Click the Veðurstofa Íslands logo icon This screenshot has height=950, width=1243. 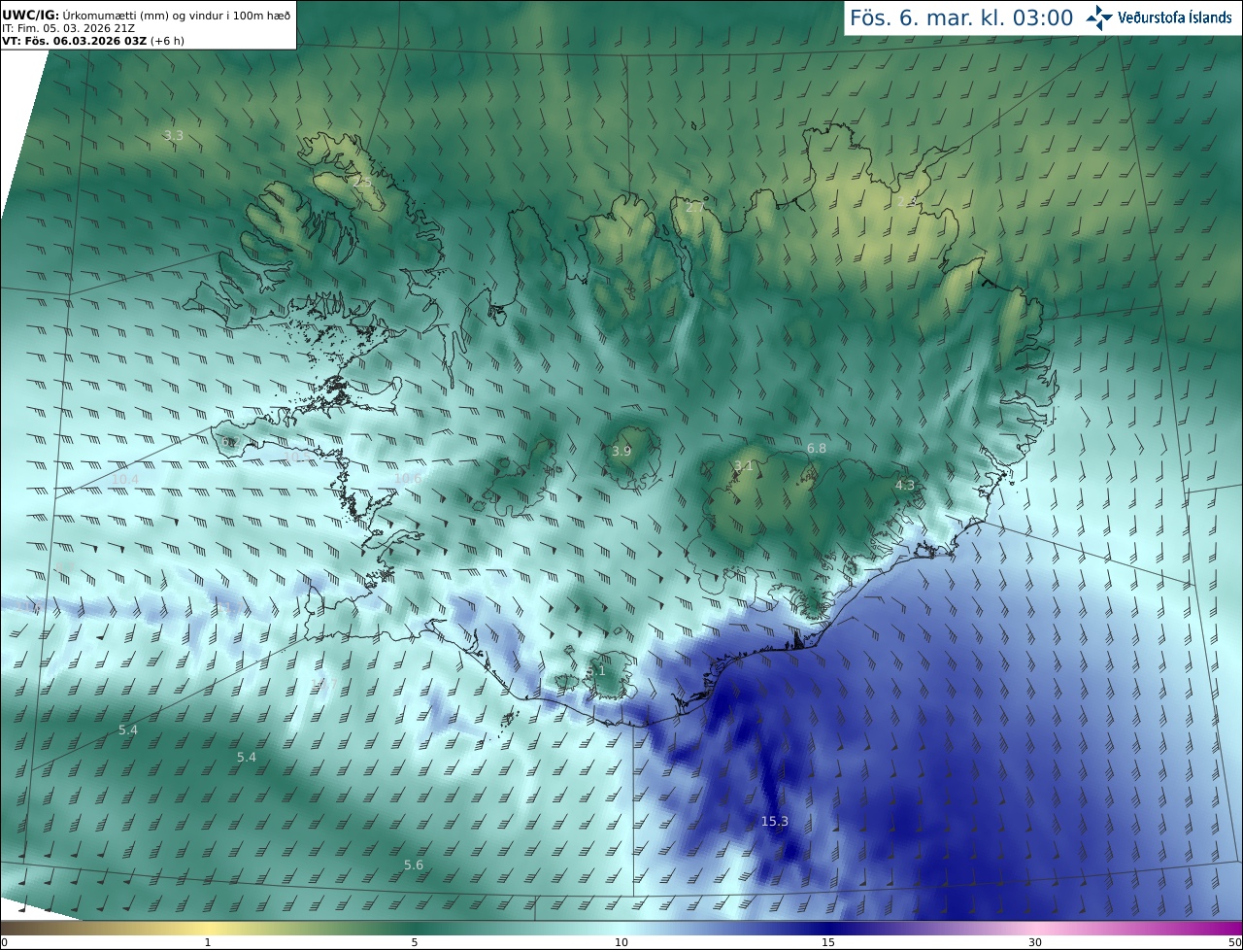point(1099,17)
